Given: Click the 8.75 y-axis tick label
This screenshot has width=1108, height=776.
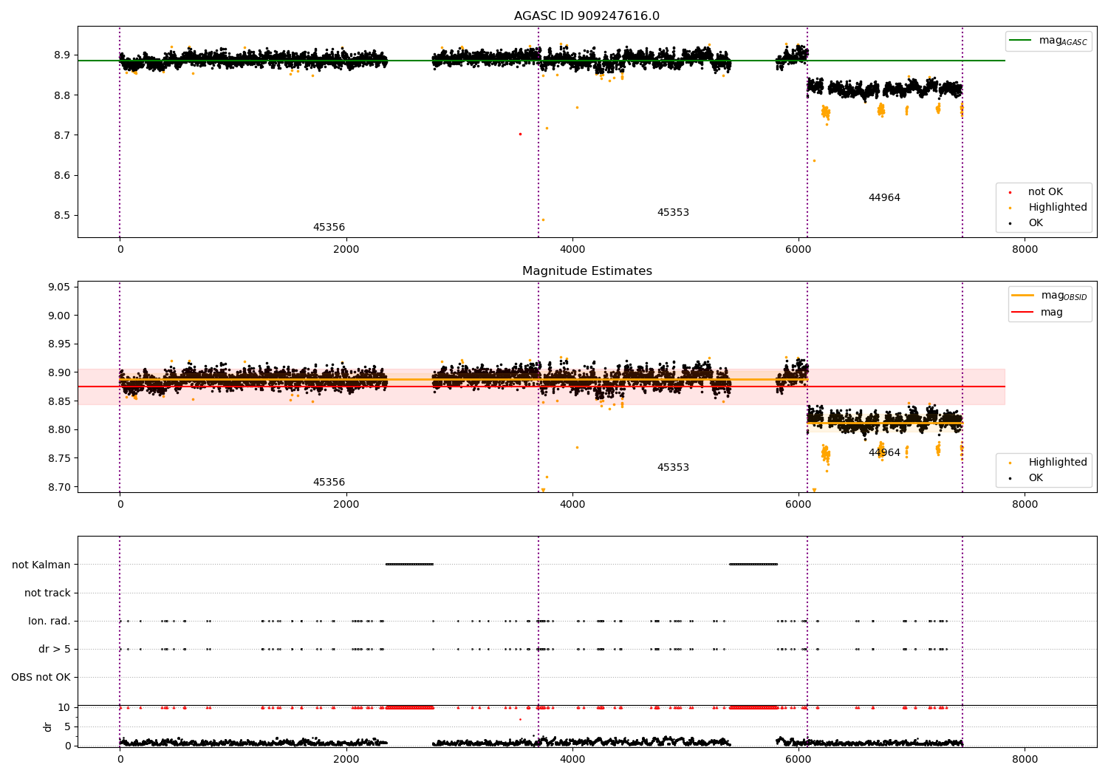Looking at the screenshot, I should click(59, 458).
